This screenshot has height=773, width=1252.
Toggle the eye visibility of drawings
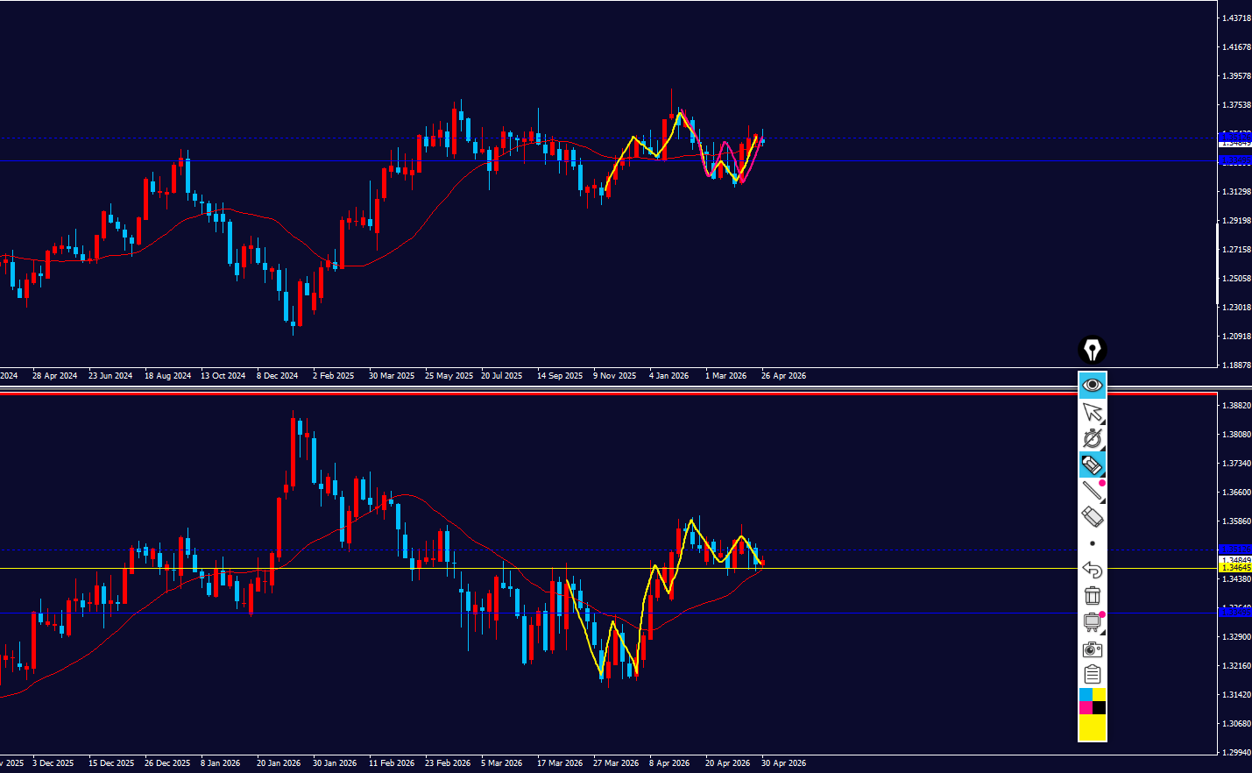1092,385
